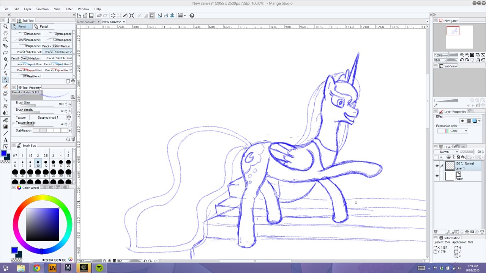The width and height of the screenshot is (486, 273).
Task: Open Help question mark icon
Action: pos(192,16)
